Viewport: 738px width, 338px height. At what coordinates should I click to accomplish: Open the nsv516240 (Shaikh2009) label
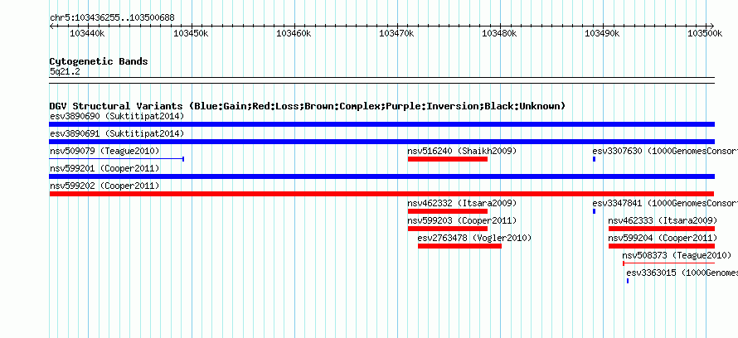tap(462, 151)
